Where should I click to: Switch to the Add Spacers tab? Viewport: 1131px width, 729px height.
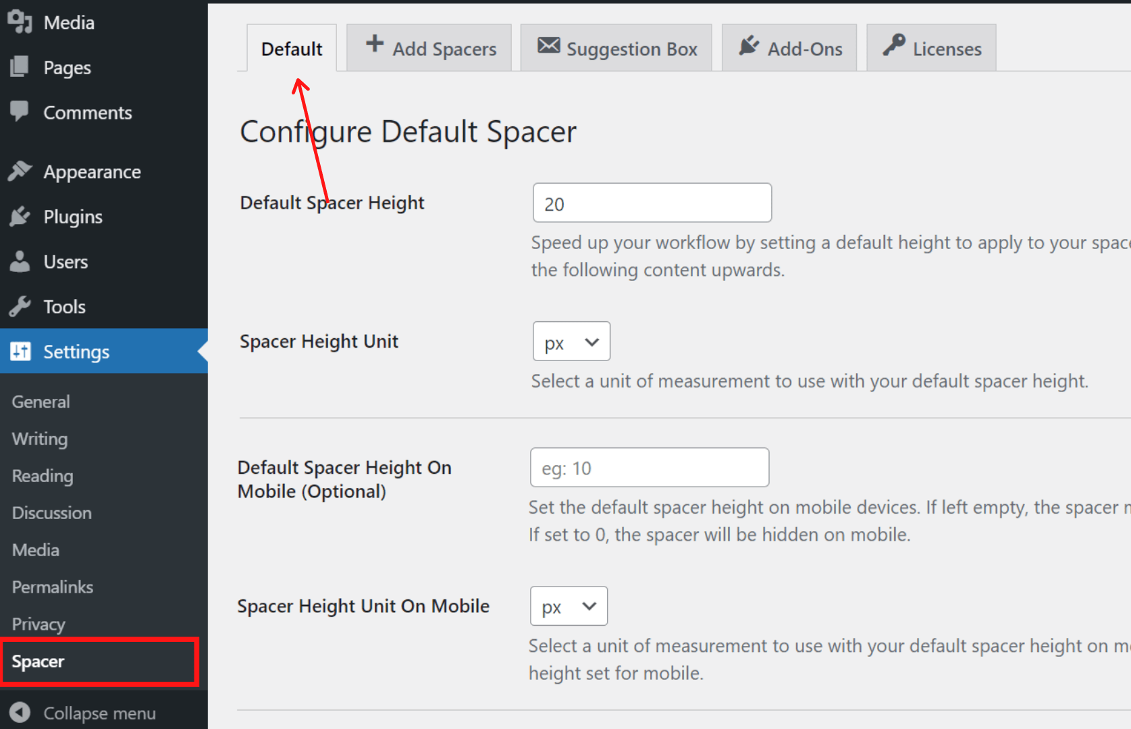pyautogui.click(x=429, y=49)
